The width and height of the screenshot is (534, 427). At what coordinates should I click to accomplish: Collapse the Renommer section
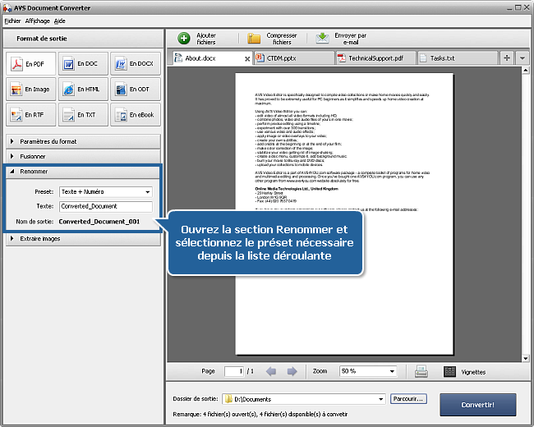point(83,172)
